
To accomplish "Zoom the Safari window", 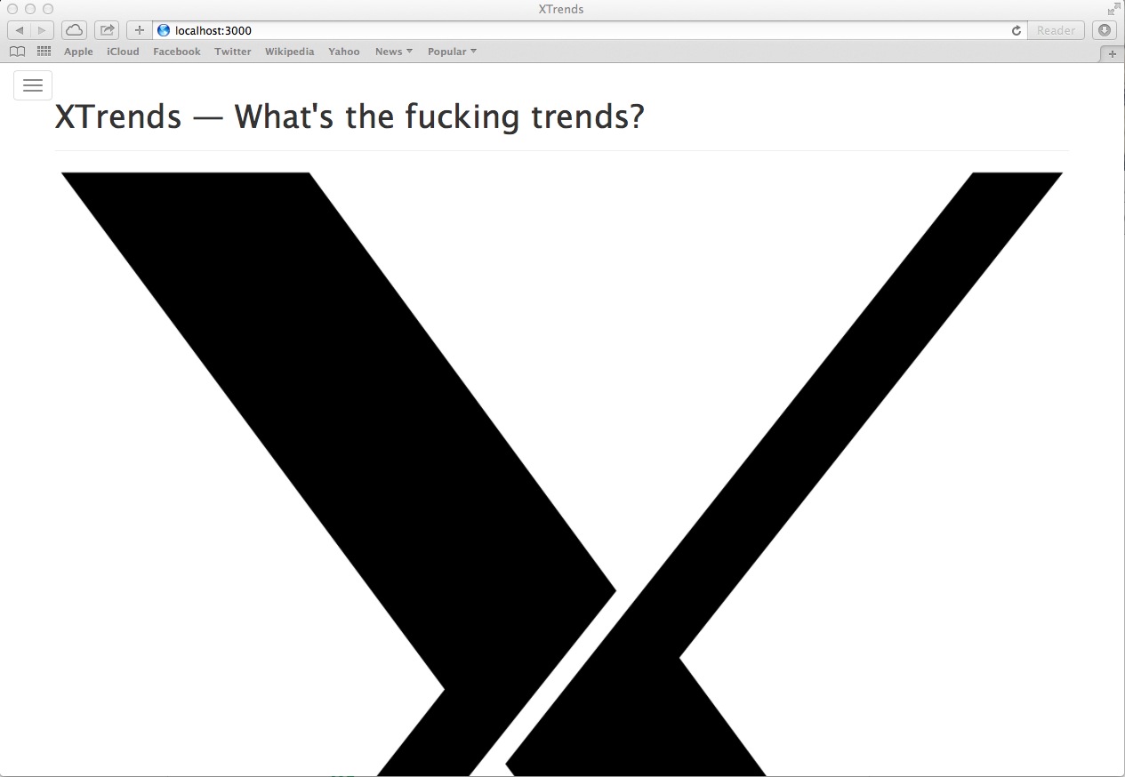I will pyautogui.click(x=48, y=9).
